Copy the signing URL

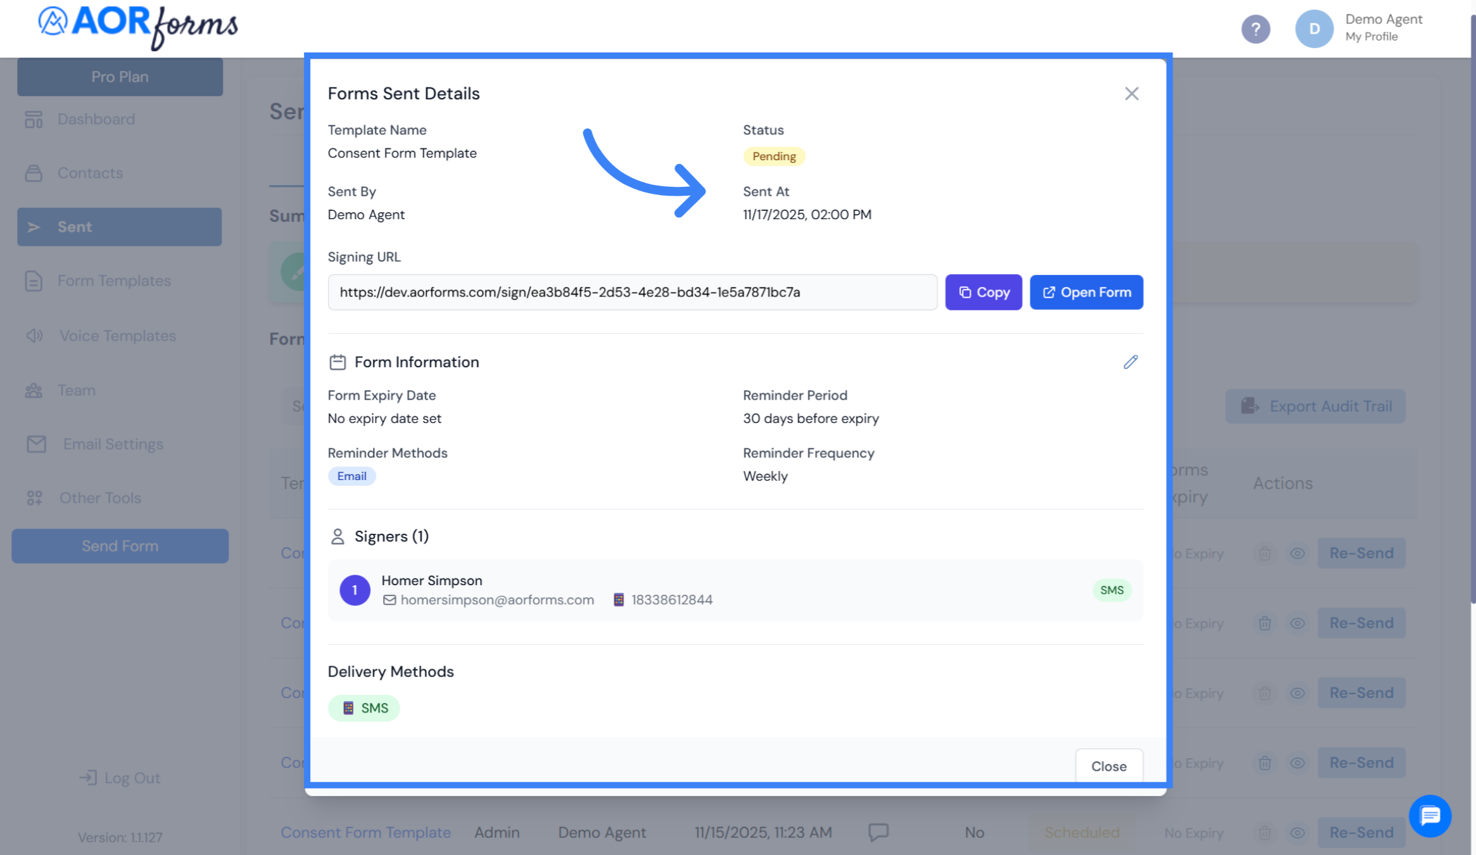click(x=983, y=292)
